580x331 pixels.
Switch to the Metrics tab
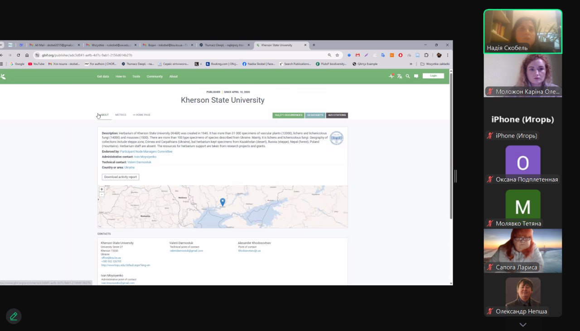pos(121,115)
